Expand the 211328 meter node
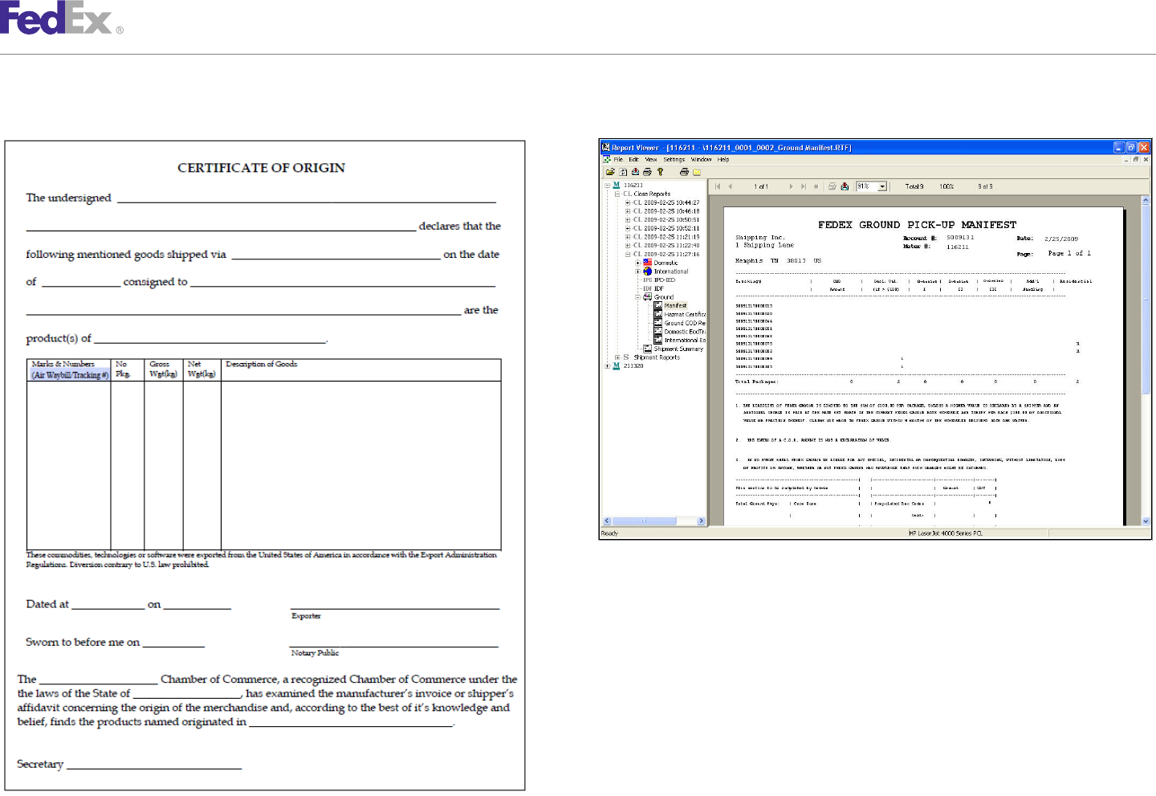Screen dimensions: 1156x796 pos(607,365)
